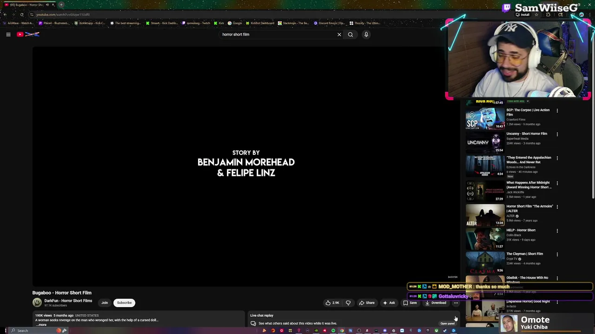Screen dimensions: 595x334
Task: Select the YouTube address bar URL
Action: click(63, 14)
